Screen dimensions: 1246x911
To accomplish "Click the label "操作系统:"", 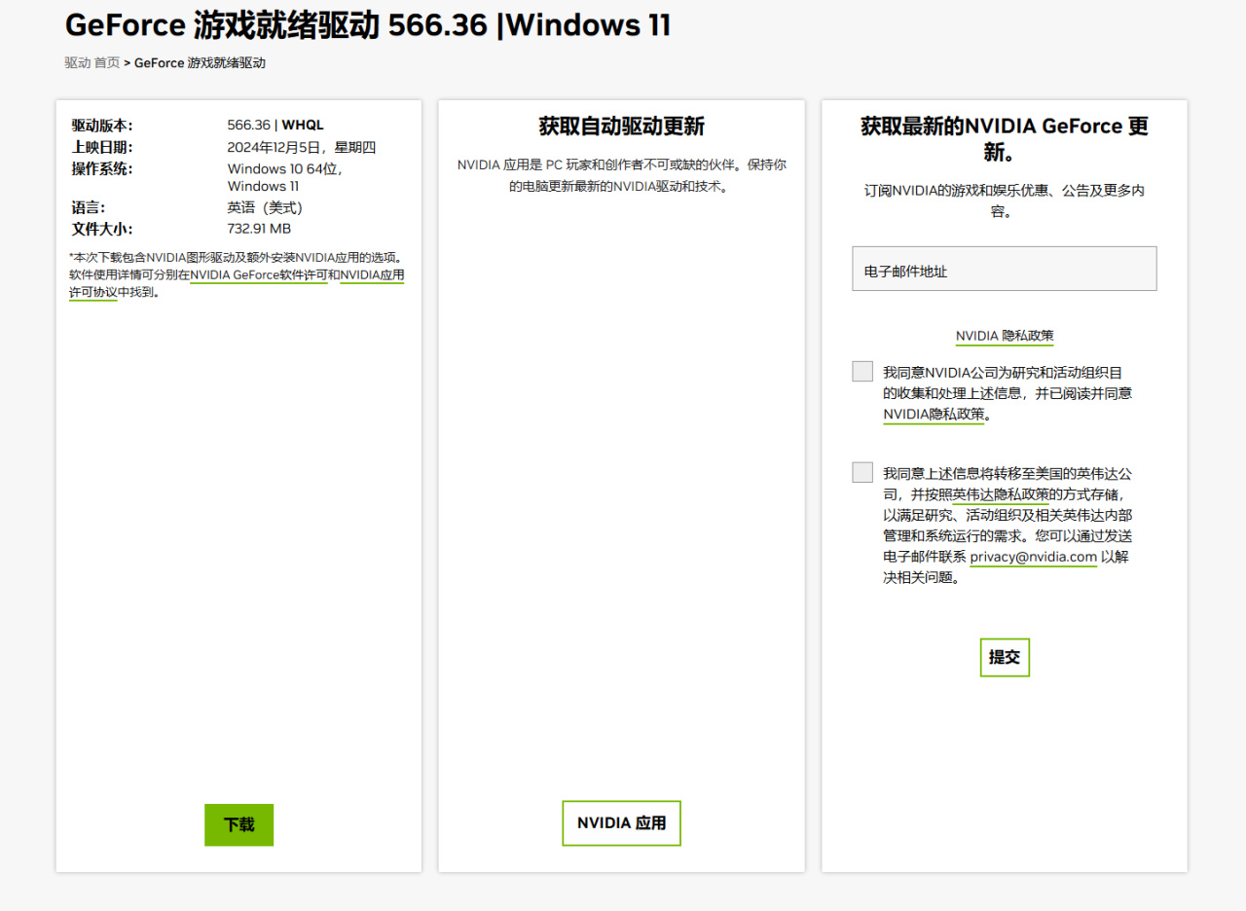I will (x=102, y=168).
